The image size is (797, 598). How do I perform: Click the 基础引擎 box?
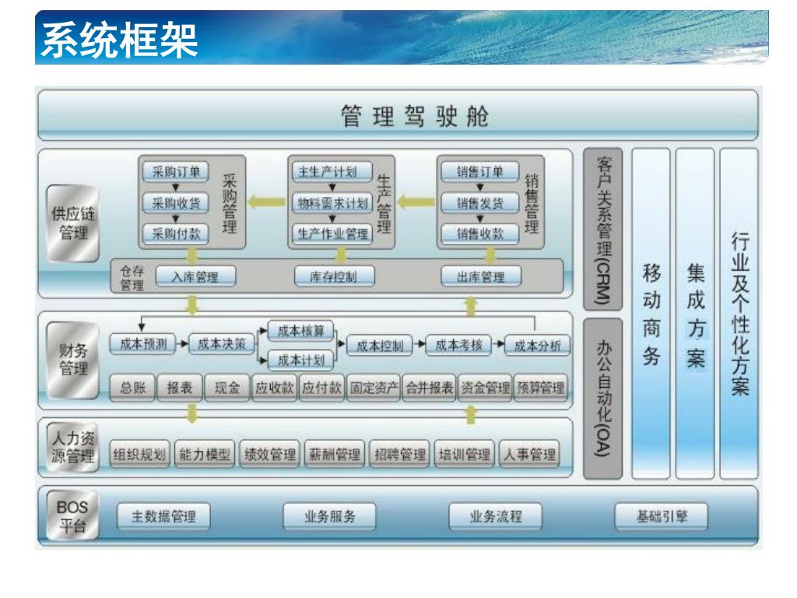[x=662, y=517]
